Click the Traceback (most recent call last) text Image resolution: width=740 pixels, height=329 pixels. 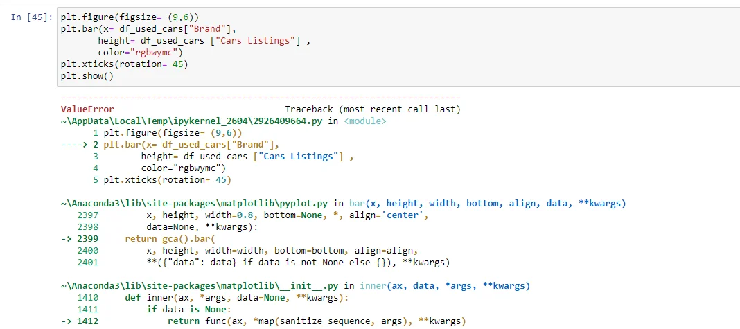(372, 109)
